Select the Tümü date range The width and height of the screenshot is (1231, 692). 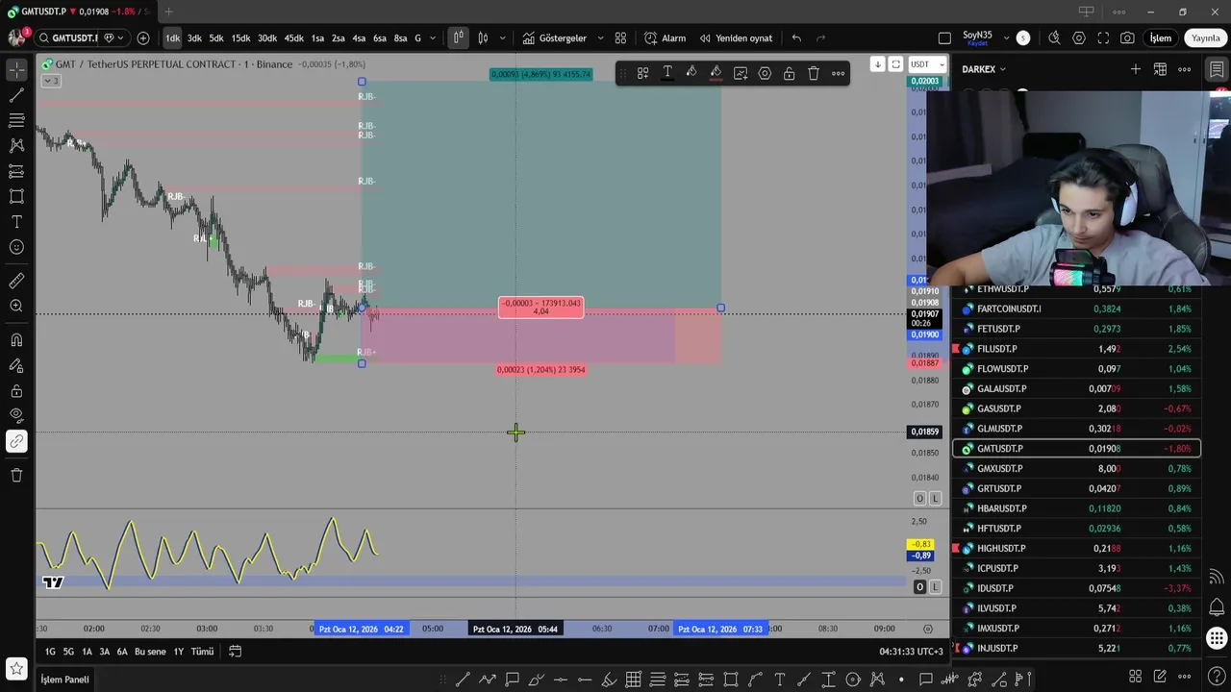202,652
